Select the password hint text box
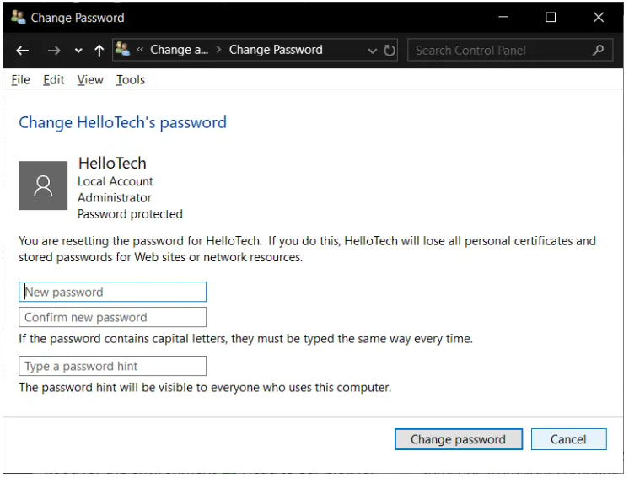629x478 pixels. [x=112, y=367]
